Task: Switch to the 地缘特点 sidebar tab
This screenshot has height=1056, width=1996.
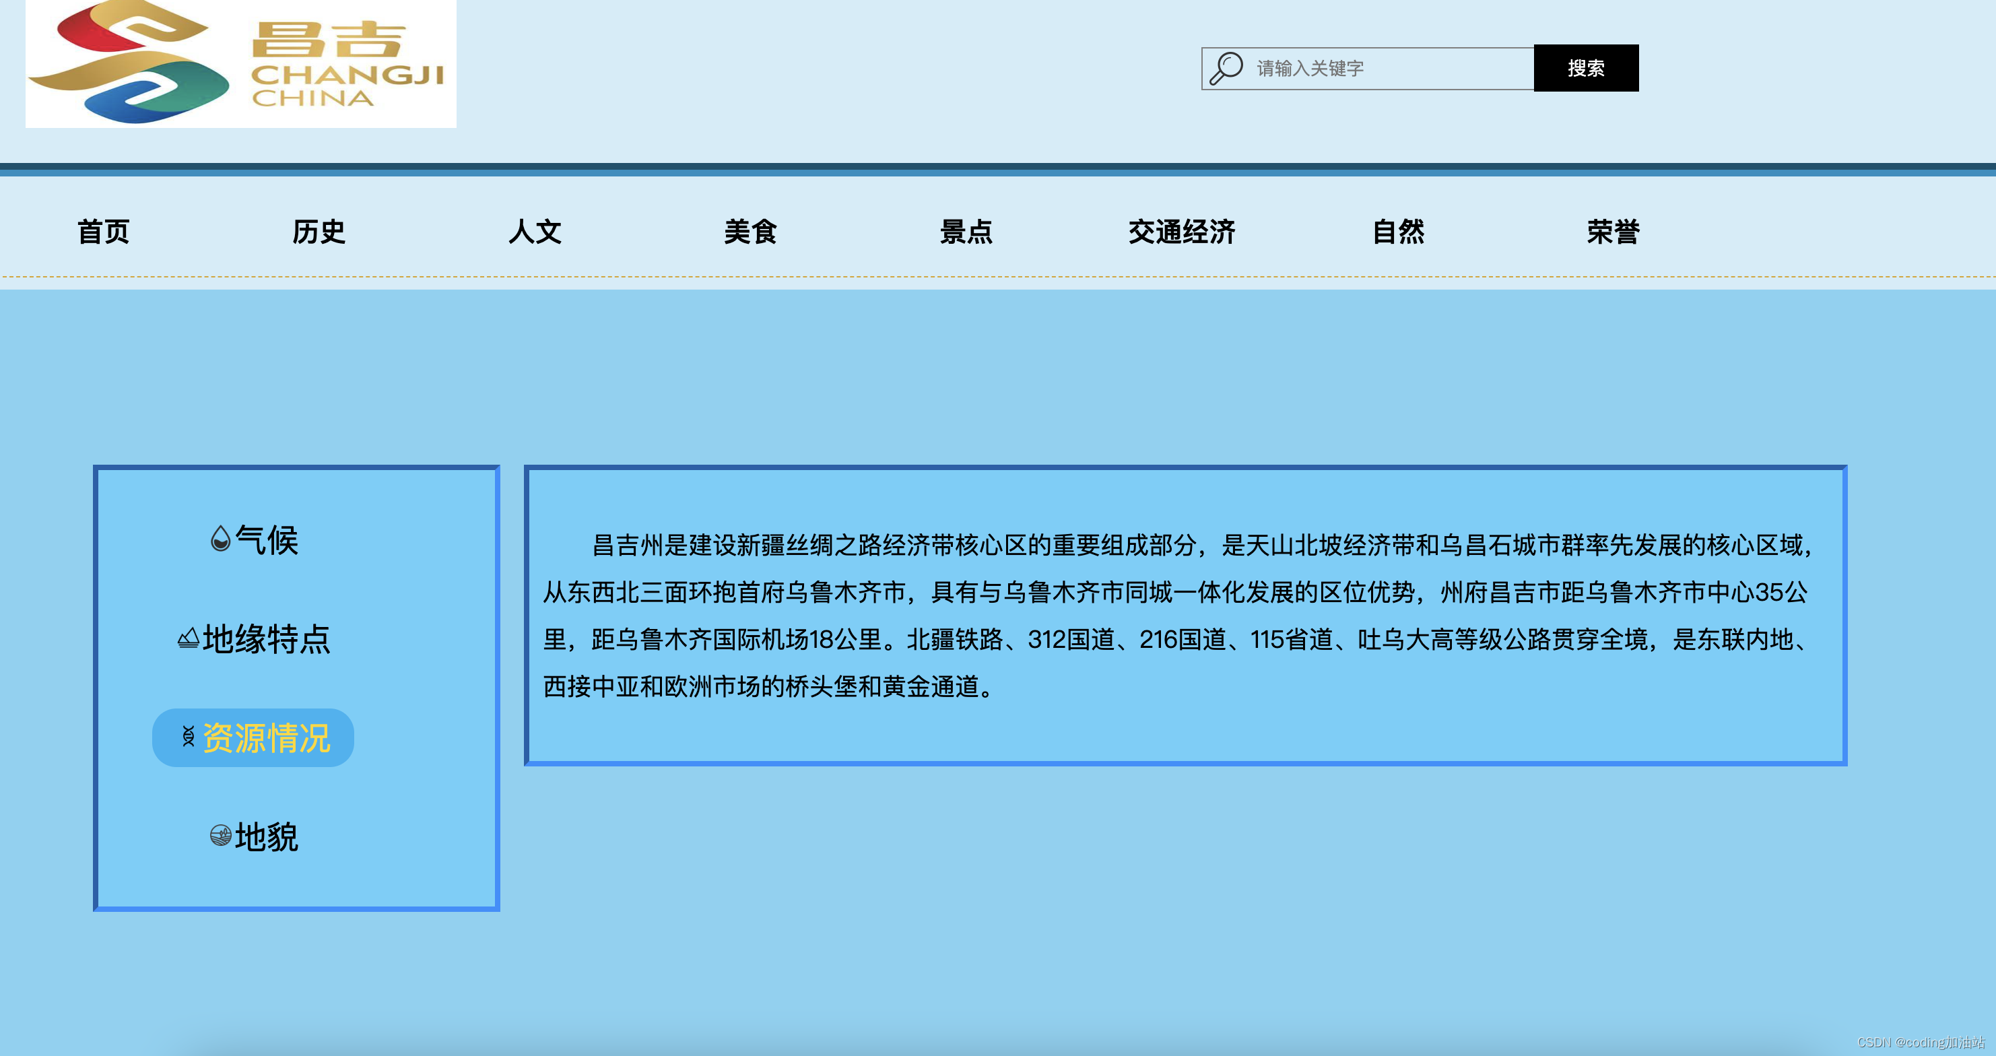Action: (x=267, y=639)
